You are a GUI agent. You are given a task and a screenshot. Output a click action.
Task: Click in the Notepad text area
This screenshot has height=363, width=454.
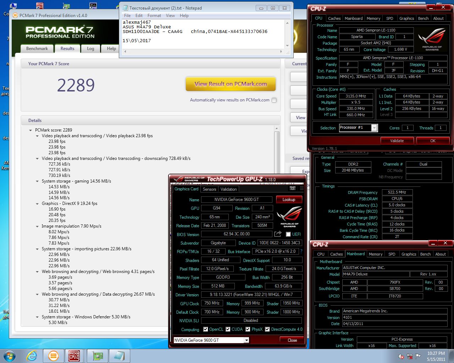[x=204, y=34]
